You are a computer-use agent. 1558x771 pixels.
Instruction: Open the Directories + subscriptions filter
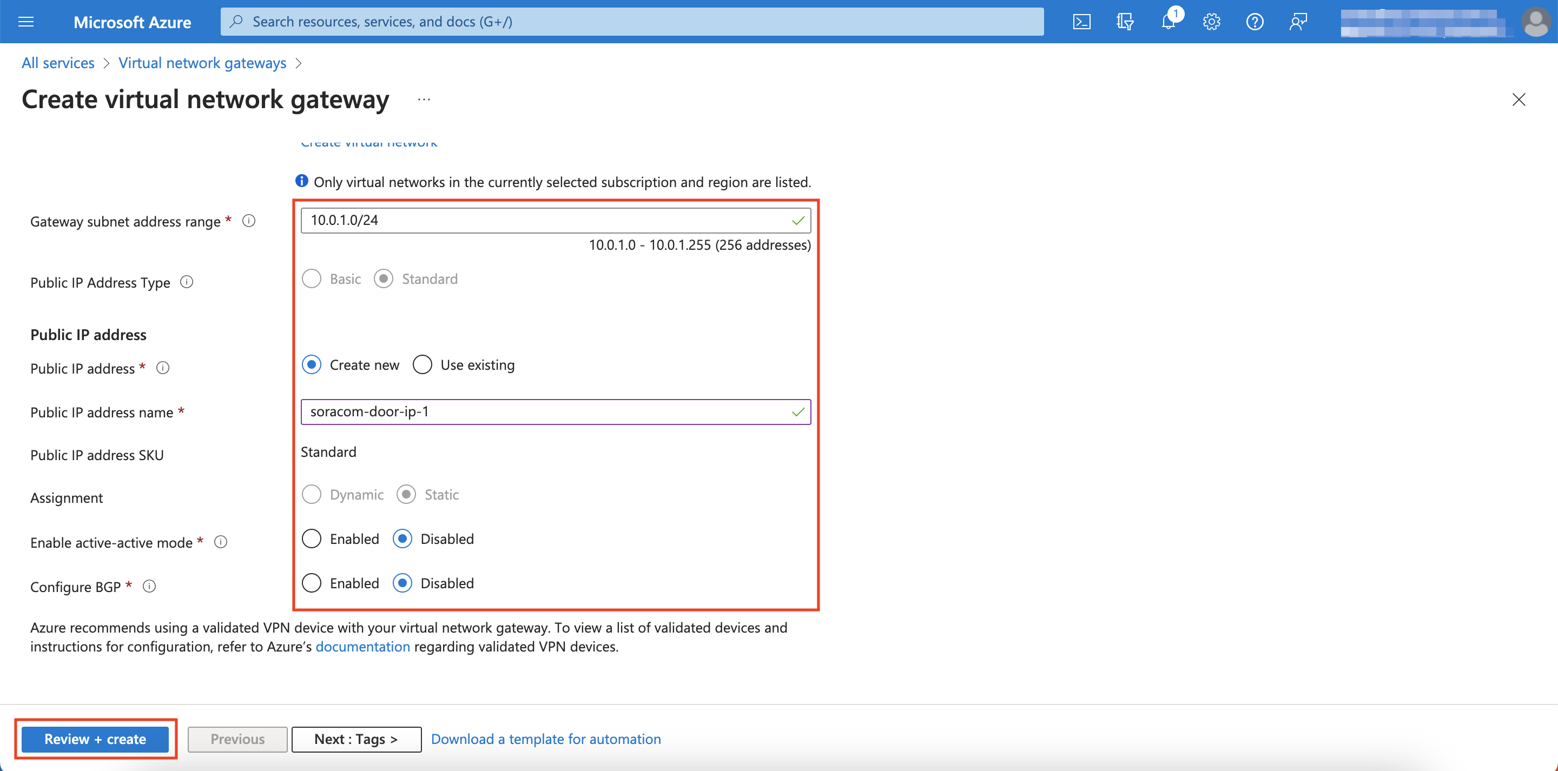pyautogui.click(x=1126, y=21)
